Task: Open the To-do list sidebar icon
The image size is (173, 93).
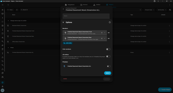Action: pos(3,22)
